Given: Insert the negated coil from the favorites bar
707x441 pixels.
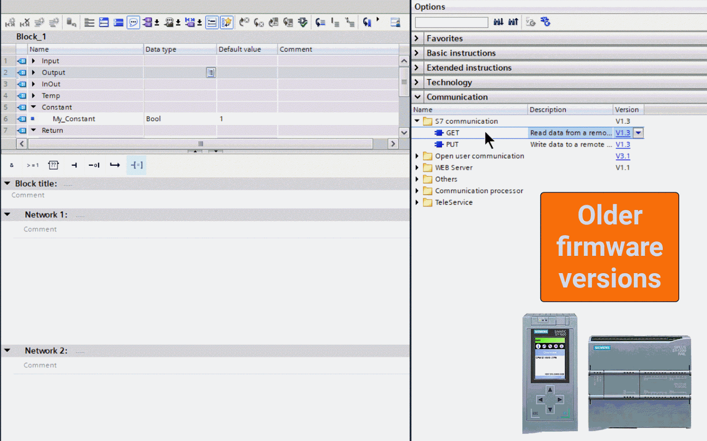Looking at the screenshot, I should [x=94, y=165].
